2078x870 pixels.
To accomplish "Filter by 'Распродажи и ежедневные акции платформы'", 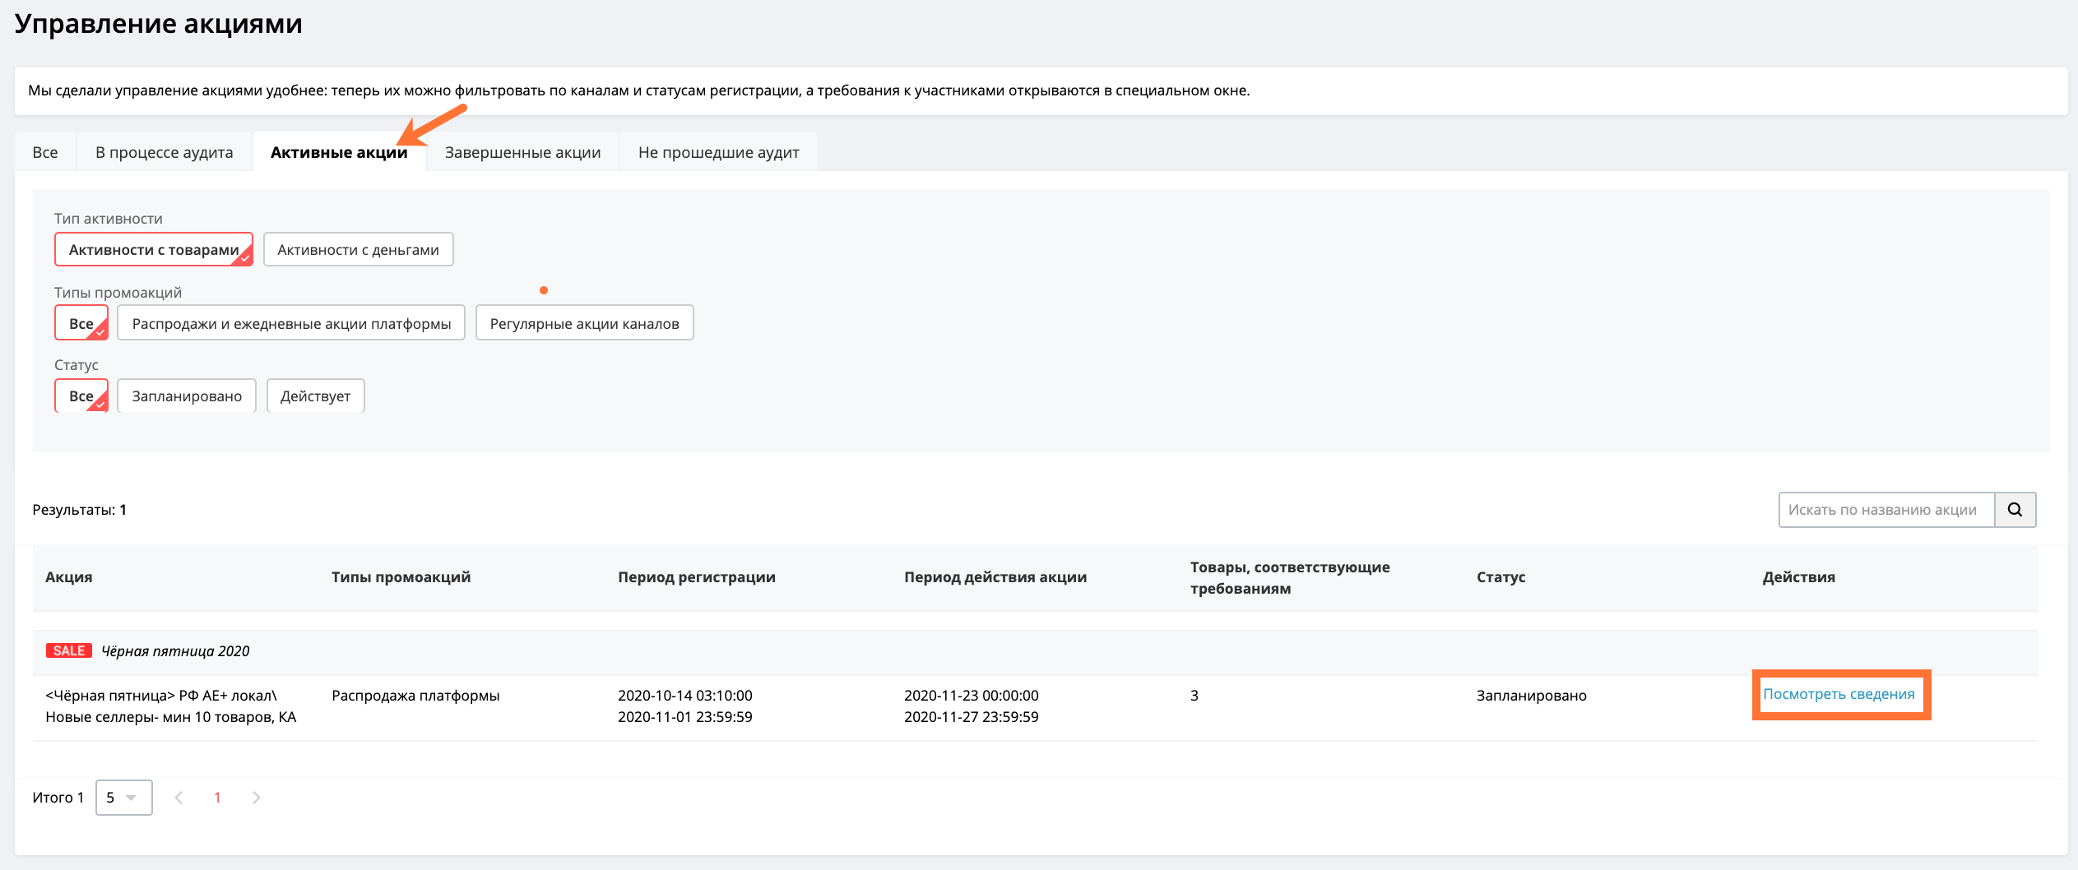I will pos(291,323).
